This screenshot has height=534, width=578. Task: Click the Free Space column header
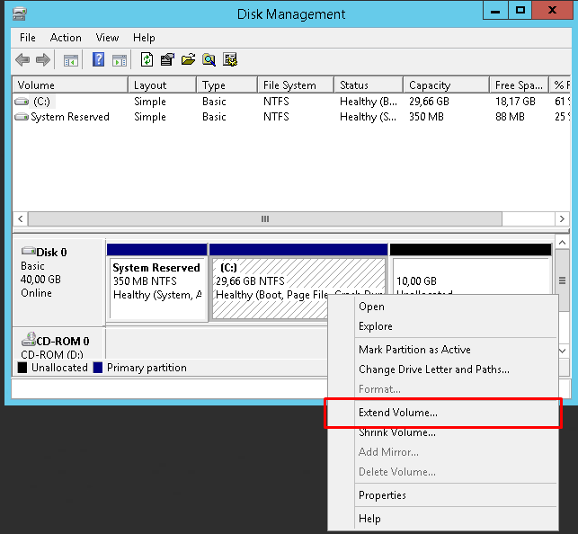point(519,85)
